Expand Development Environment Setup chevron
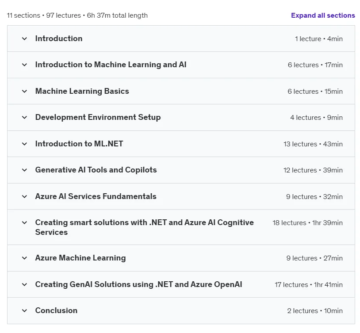Screen dimensions: 360x333 (x=24, y=117)
